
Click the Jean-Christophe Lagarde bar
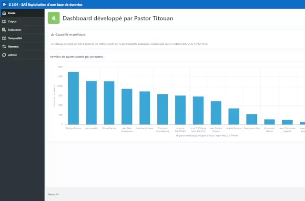point(287,122)
